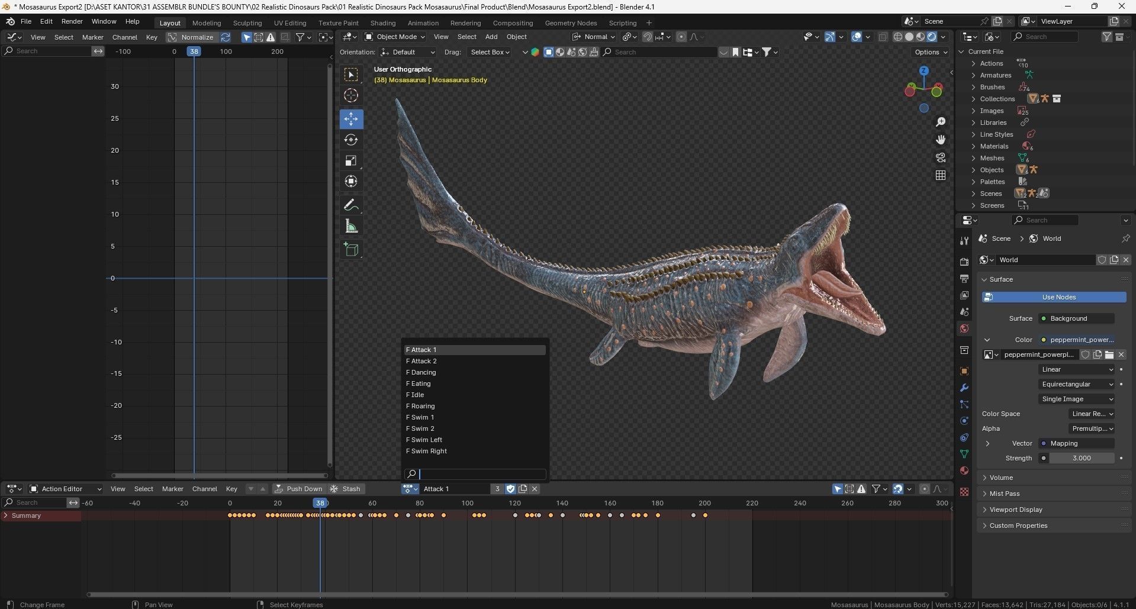The width and height of the screenshot is (1136, 609).
Task: Open image file folder for peppermint texture
Action: [x=1109, y=355]
